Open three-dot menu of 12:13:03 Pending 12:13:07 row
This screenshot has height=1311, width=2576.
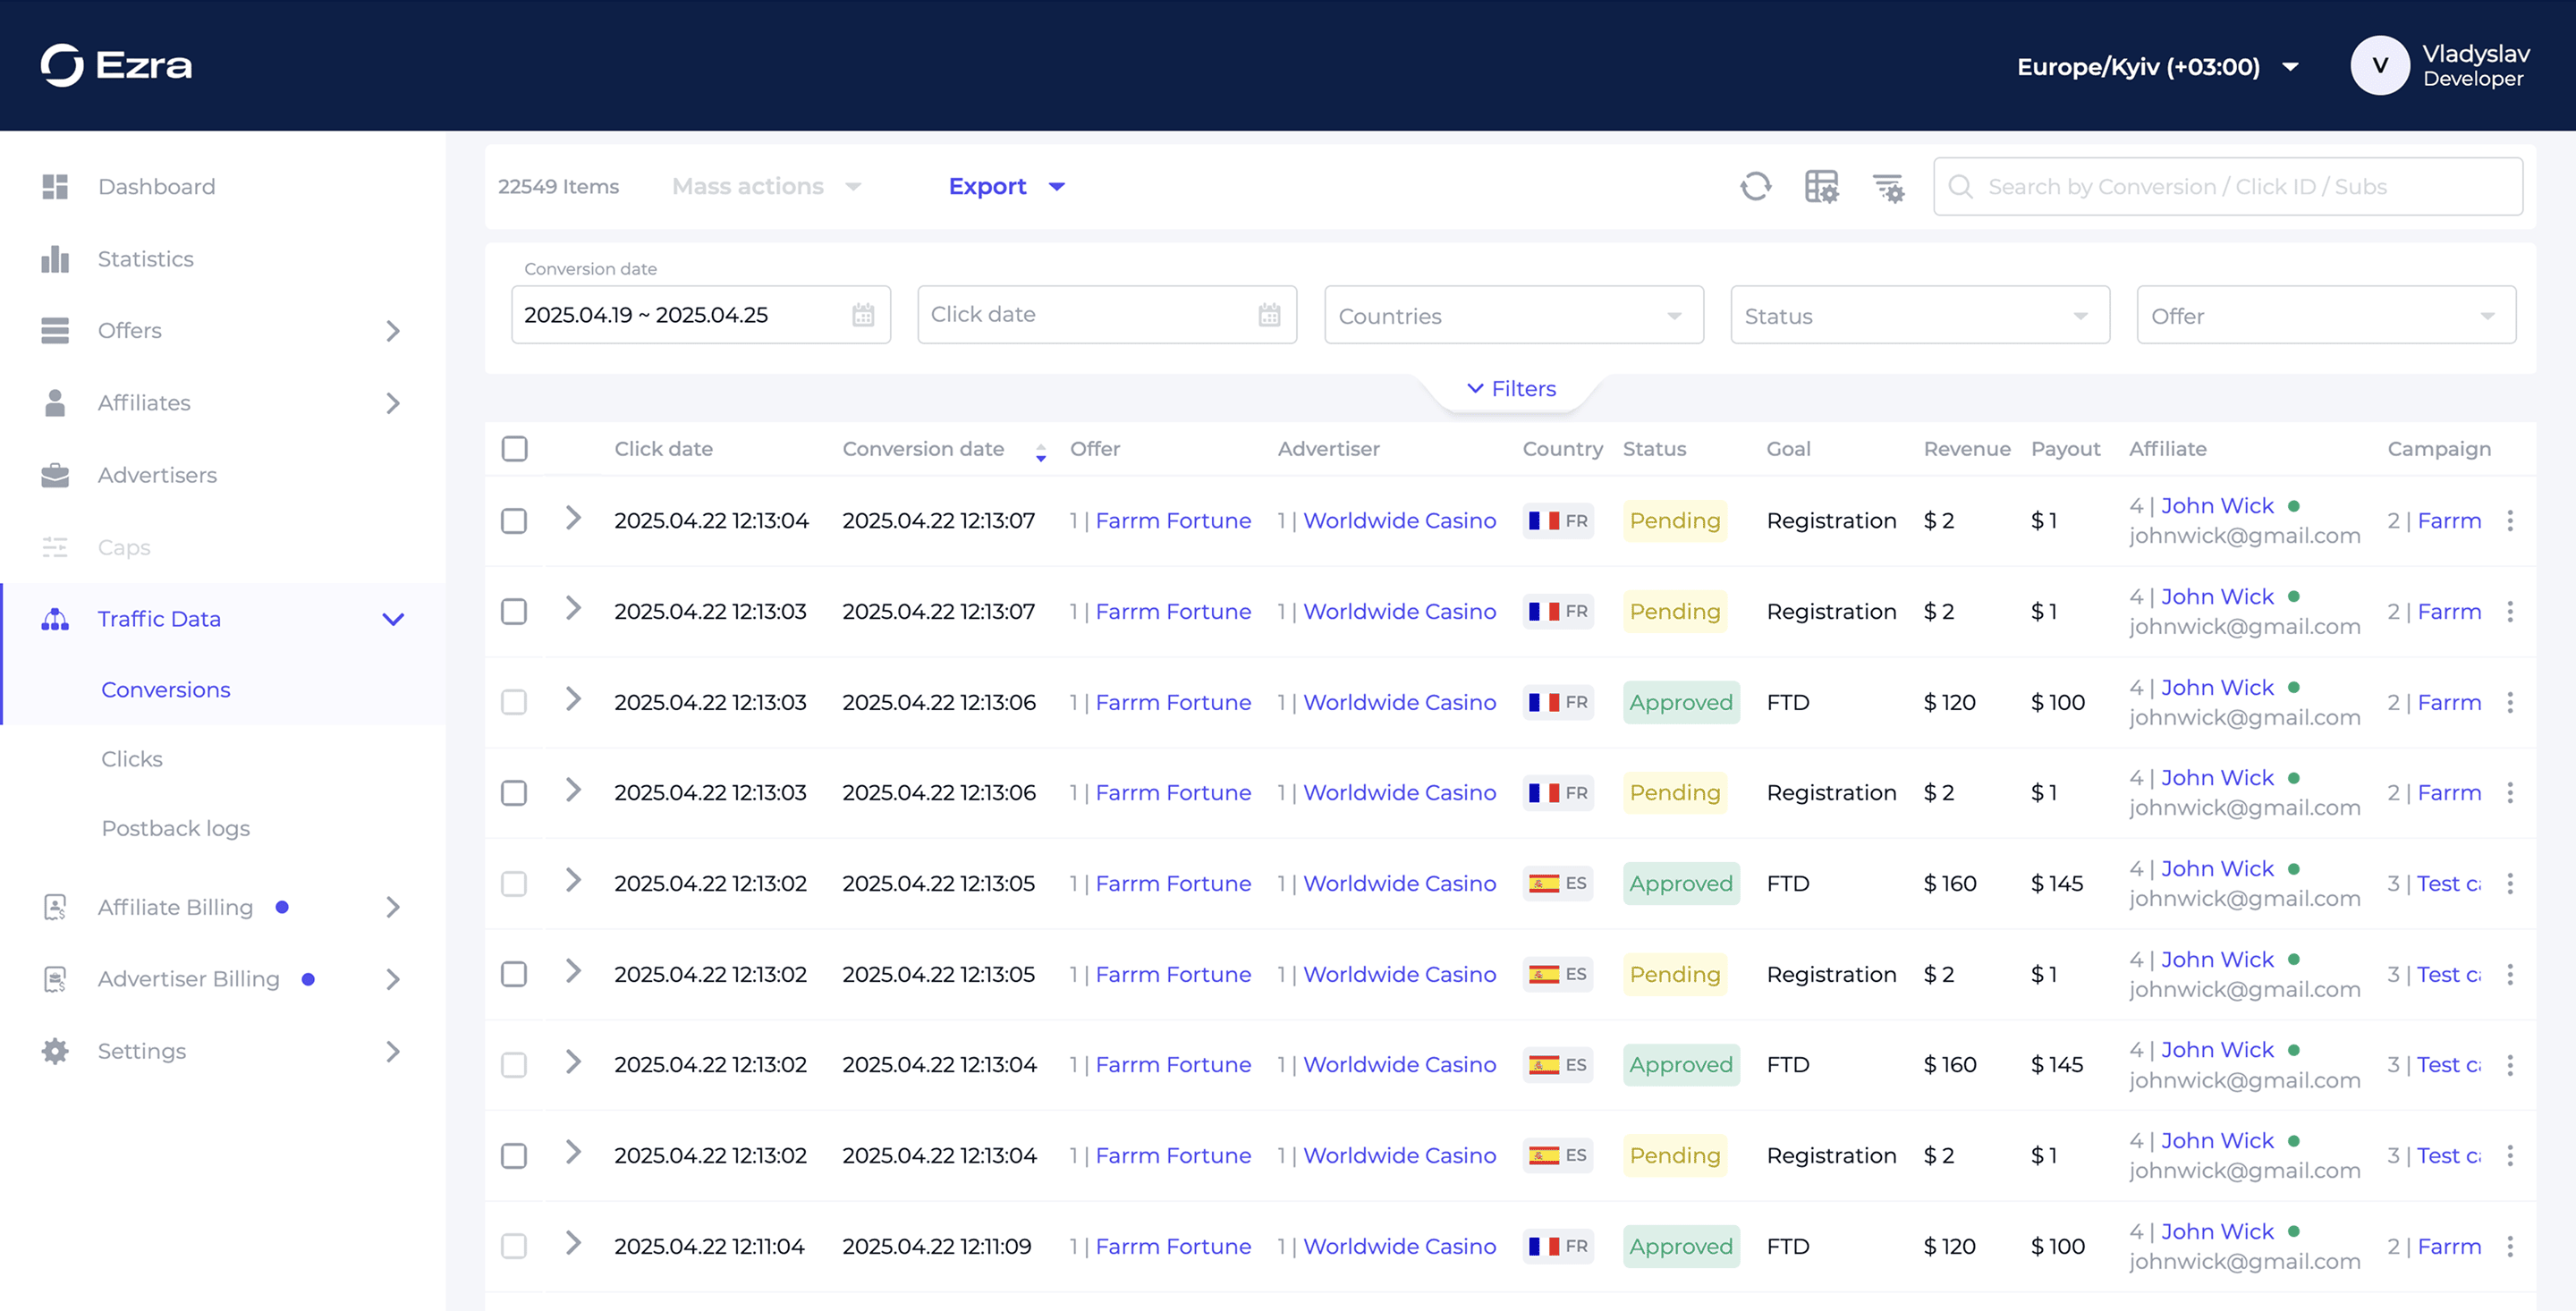click(x=2509, y=612)
